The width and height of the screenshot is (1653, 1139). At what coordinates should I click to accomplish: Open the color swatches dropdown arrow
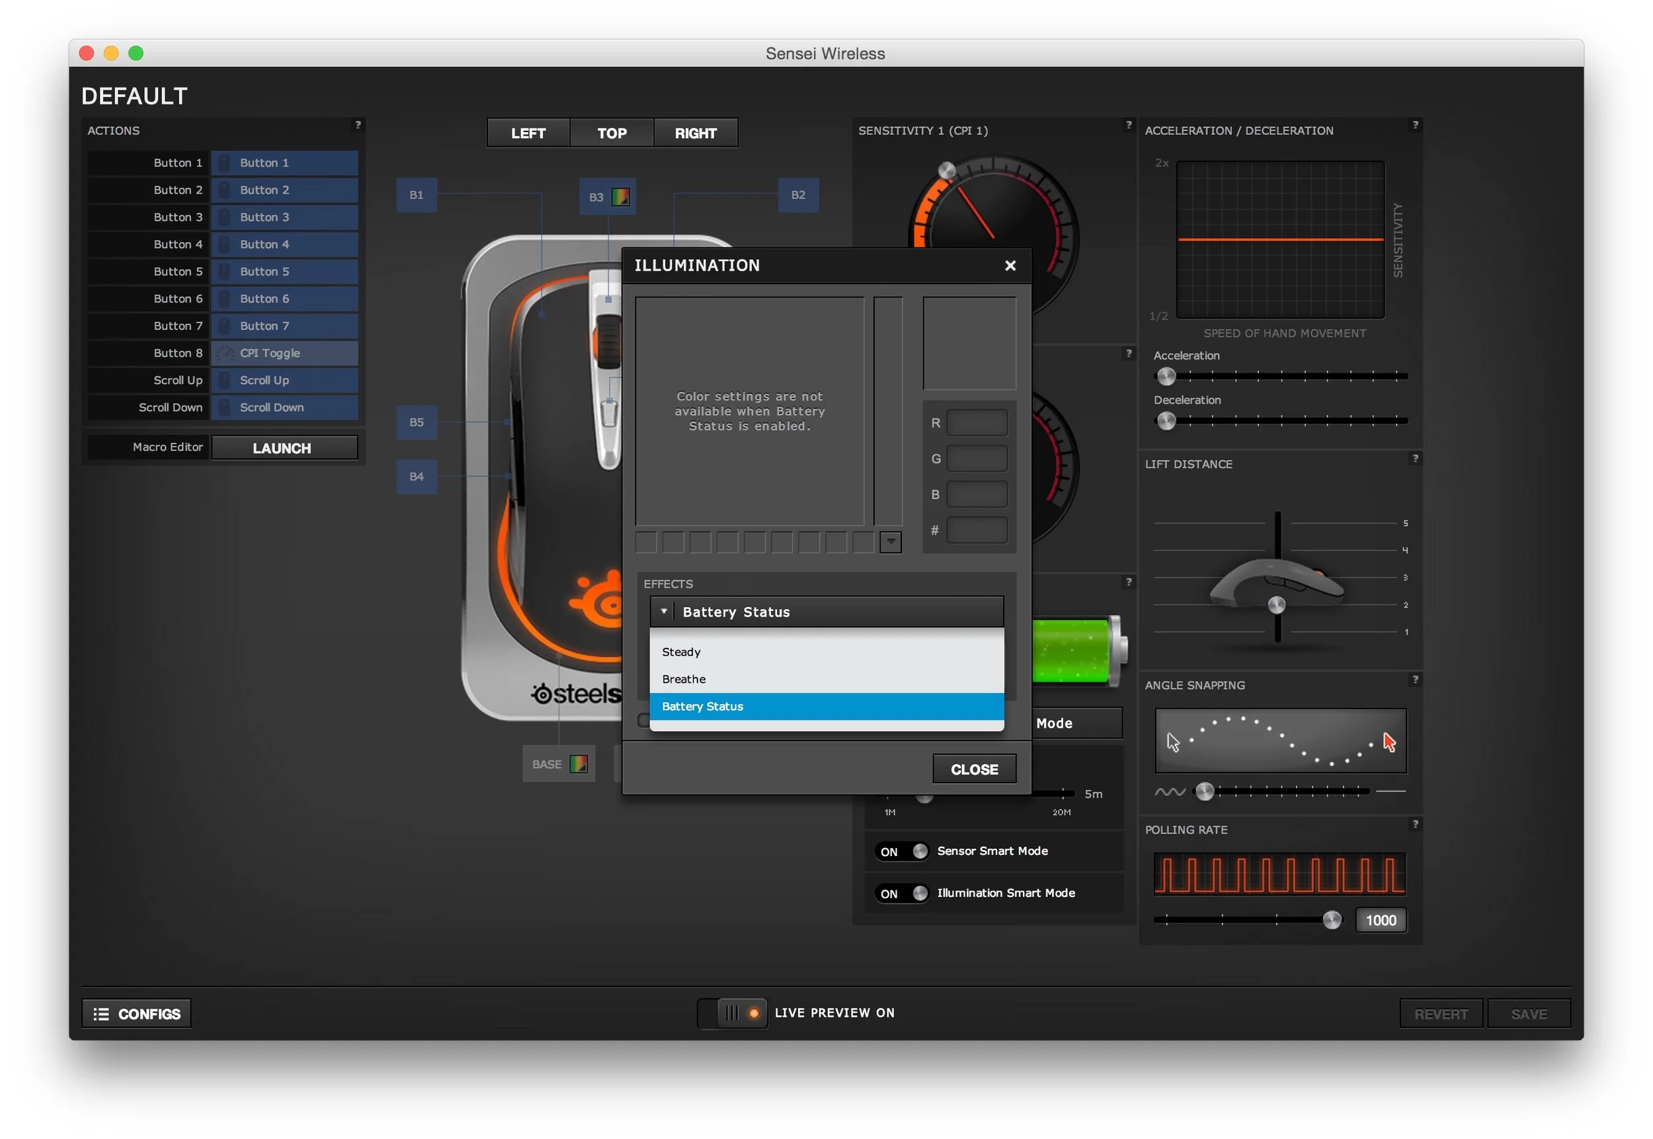point(890,542)
